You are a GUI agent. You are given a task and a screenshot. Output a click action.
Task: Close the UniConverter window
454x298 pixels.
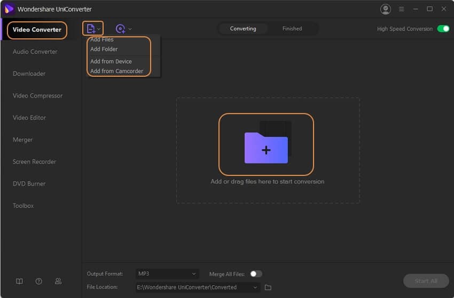coord(443,9)
